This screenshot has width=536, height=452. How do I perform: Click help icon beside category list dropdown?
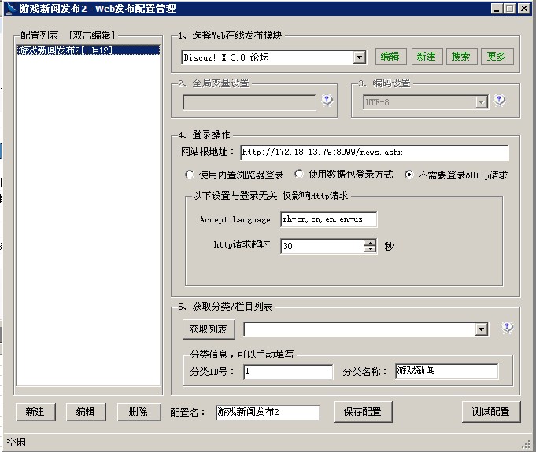tap(508, 327)
